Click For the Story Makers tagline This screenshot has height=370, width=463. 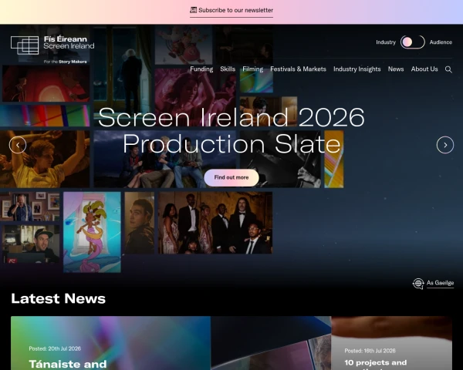point(66,62)
